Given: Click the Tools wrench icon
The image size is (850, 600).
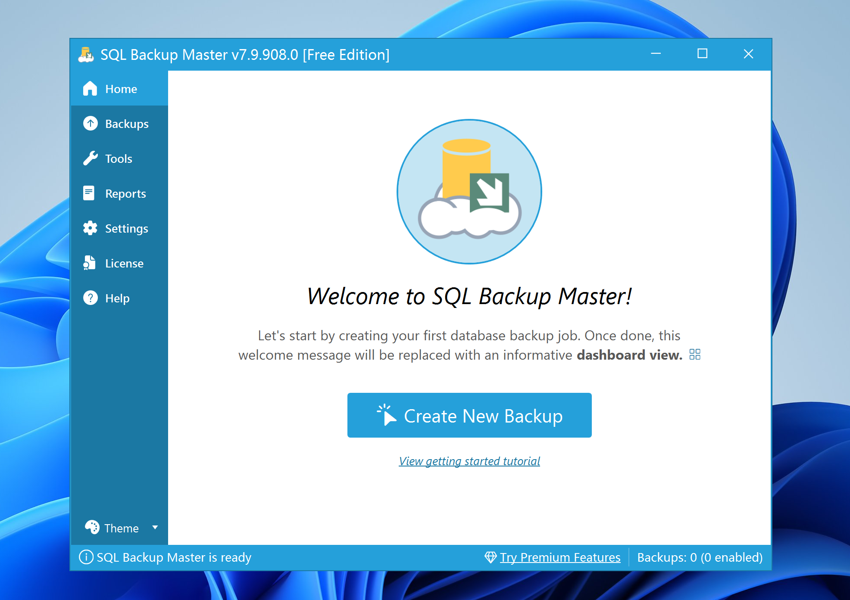Looking at the screenshot, I should pos(90,159).
